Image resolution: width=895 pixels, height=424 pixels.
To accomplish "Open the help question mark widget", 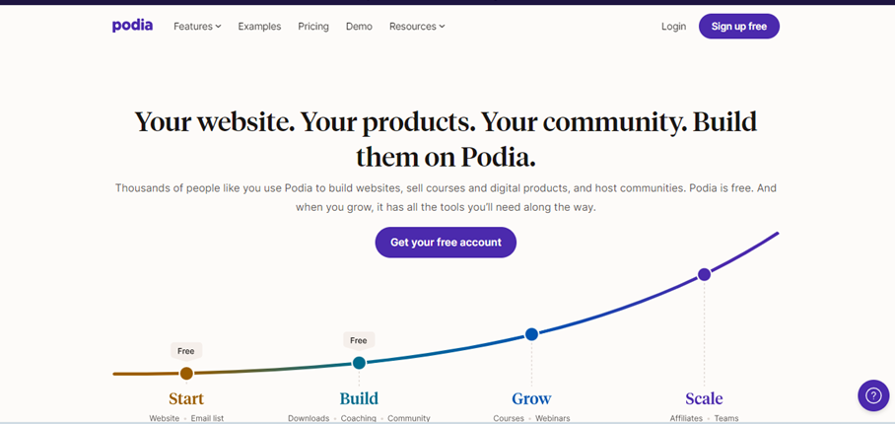I will pyautogui.click(x=873, y=395).
